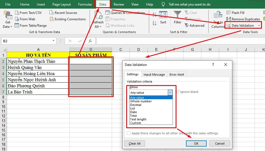Expand the Name Box dropdown
This screenshot has height=151, width=265.
pos(54,41)
